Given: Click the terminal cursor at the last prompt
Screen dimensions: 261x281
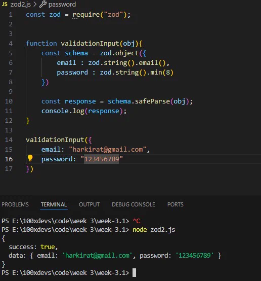Looking at the screenshot, I should click(134, 272).
